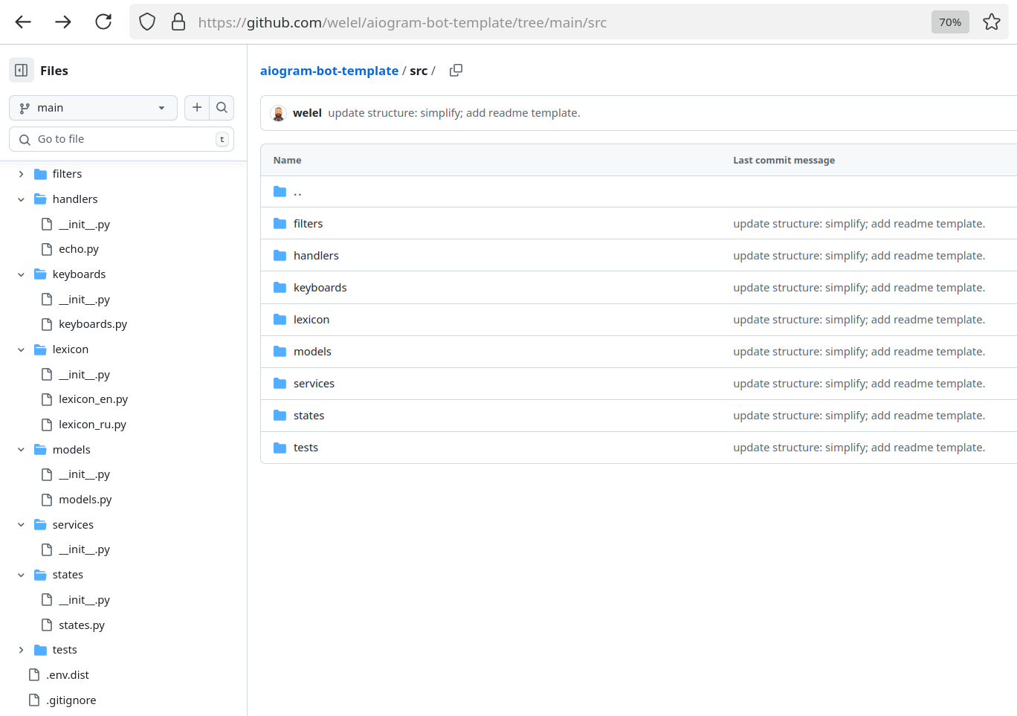Click the browser address bar URL
1017x716 pixels.
402,22
